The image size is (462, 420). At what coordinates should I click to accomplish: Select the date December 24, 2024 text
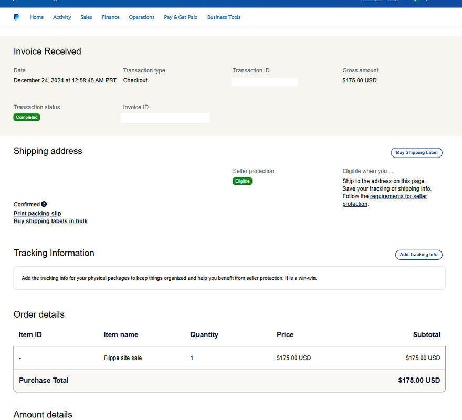(65, 80)
